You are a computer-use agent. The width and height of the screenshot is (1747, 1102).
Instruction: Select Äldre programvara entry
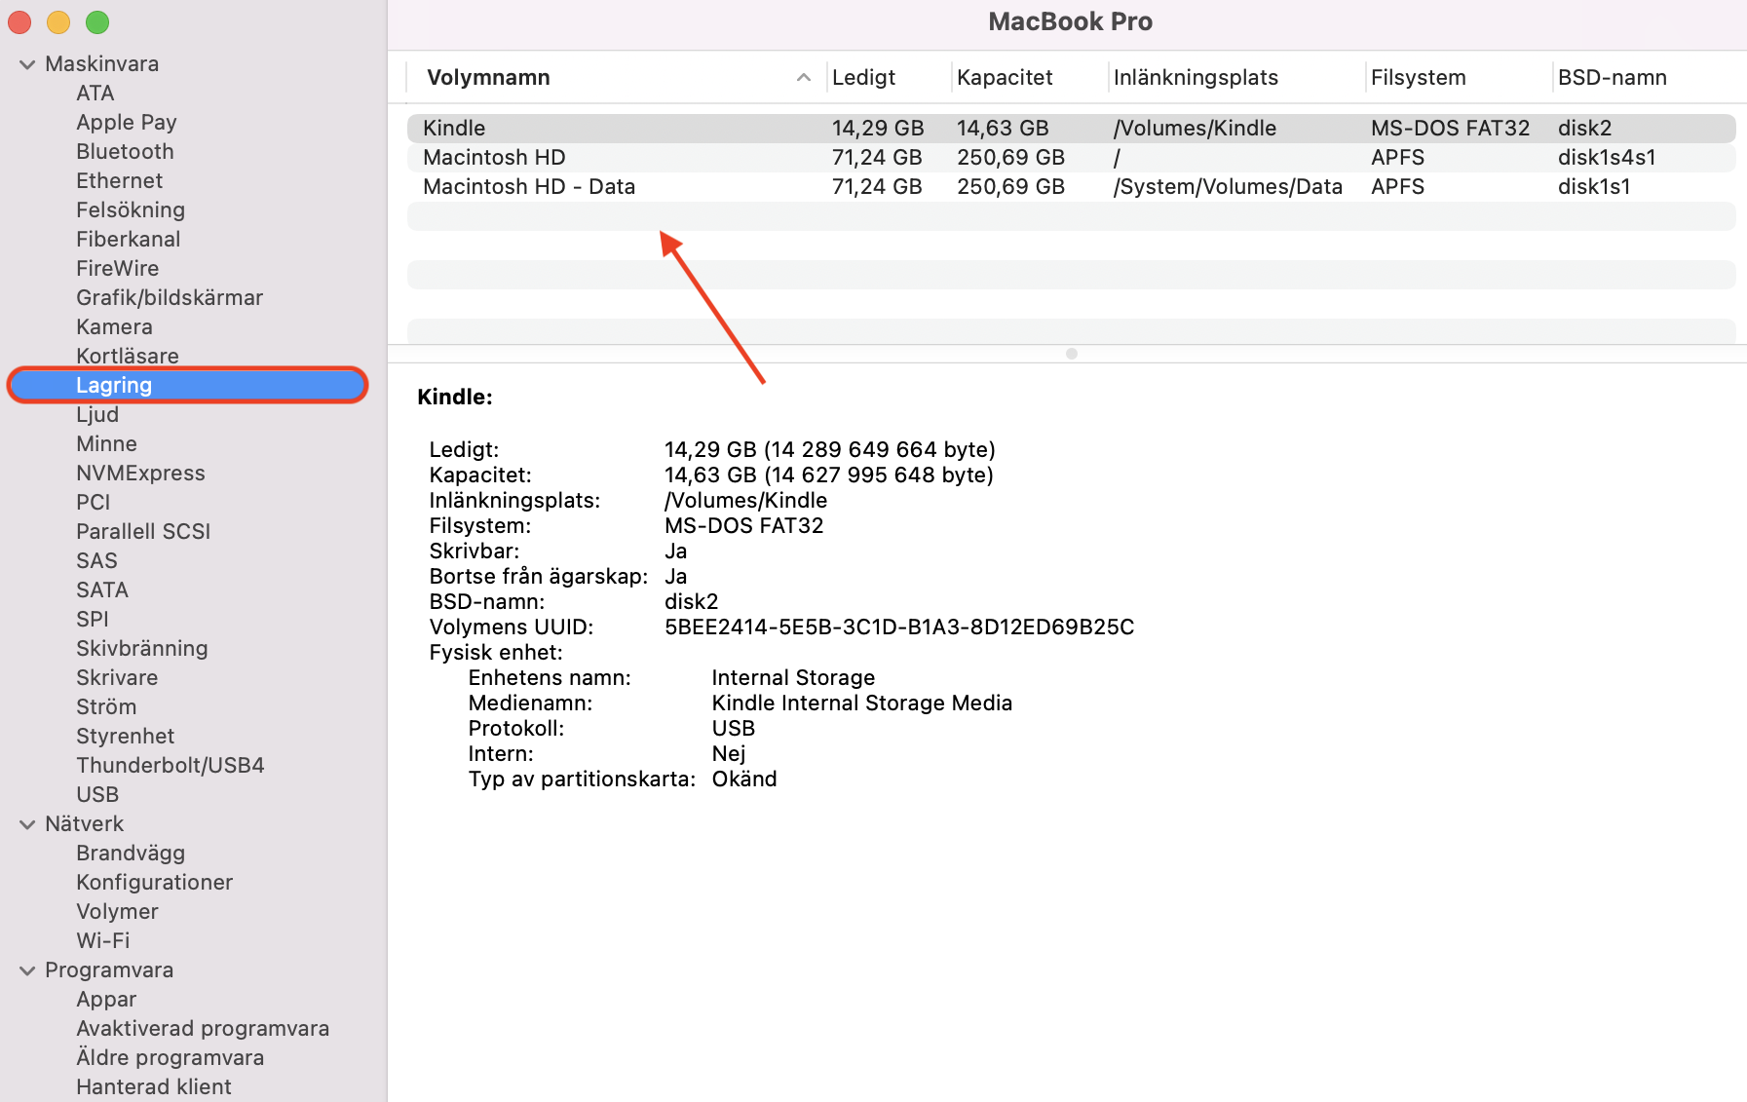[x=170, y=1058]
